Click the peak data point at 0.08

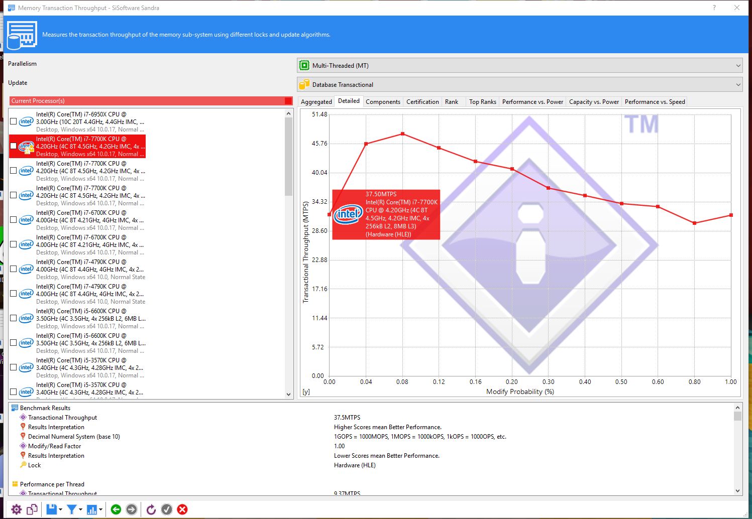403,134
